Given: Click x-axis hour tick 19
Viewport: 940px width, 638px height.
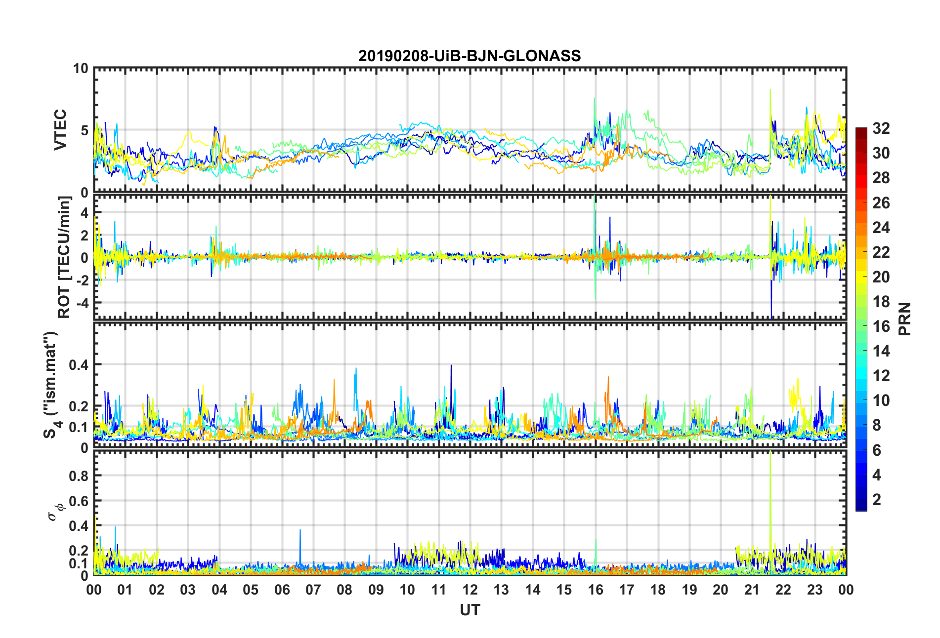Looking at the screenshot, I should [689, 590].
